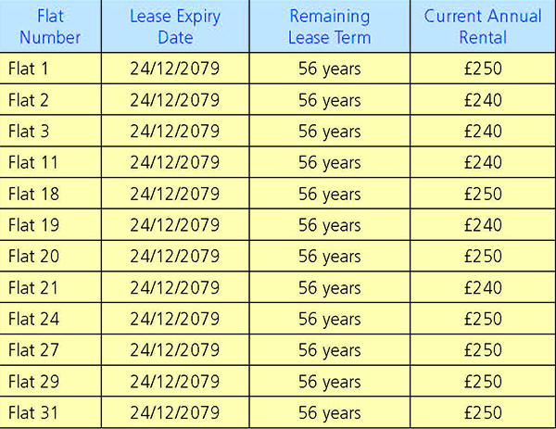The height and width of the screenshot is (429, 556).
Task: Select Flat 20's 56 years cell
Action: tap(329, 257)
